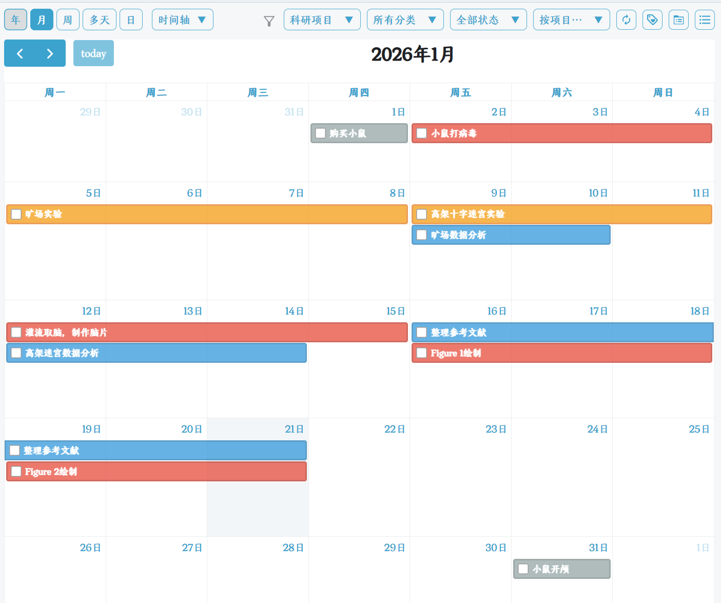This screenshot has height=603, width=721.
Task: Click the 15日 date number
Action: (396, 311)
